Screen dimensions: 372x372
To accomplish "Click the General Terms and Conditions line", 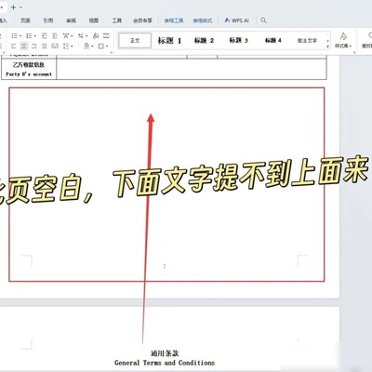I will pos(165,363).
